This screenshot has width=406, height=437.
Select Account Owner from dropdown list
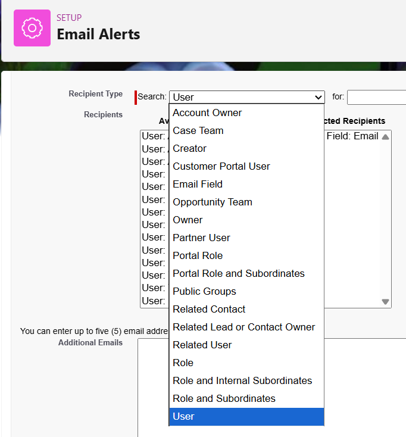(x=207, y=113)
